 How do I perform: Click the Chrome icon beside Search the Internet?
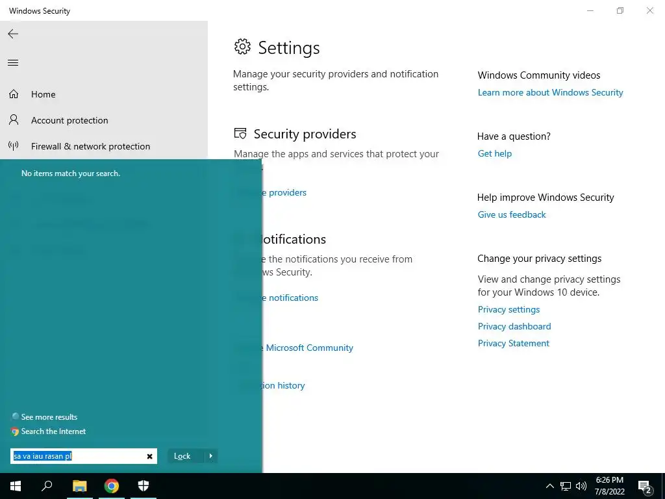click(x=16, y=431)
